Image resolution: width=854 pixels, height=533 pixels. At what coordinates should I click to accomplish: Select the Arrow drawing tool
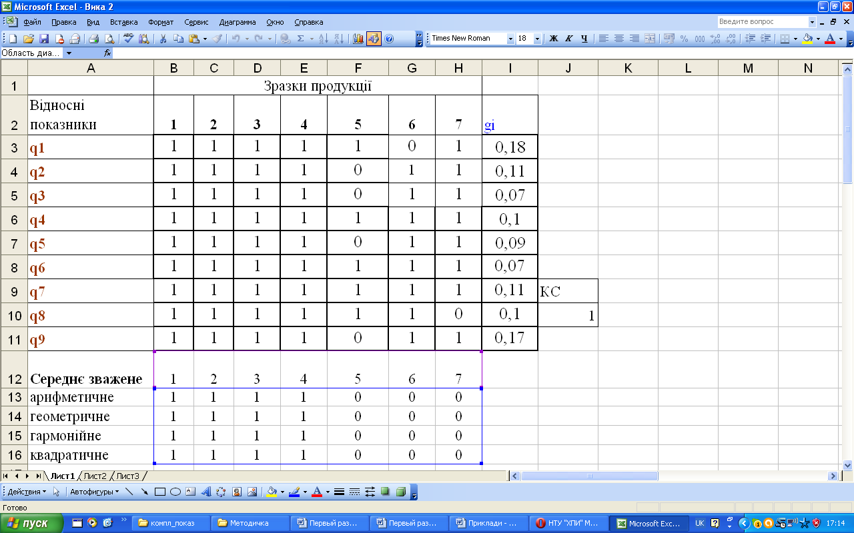click(x=144, y=492)
